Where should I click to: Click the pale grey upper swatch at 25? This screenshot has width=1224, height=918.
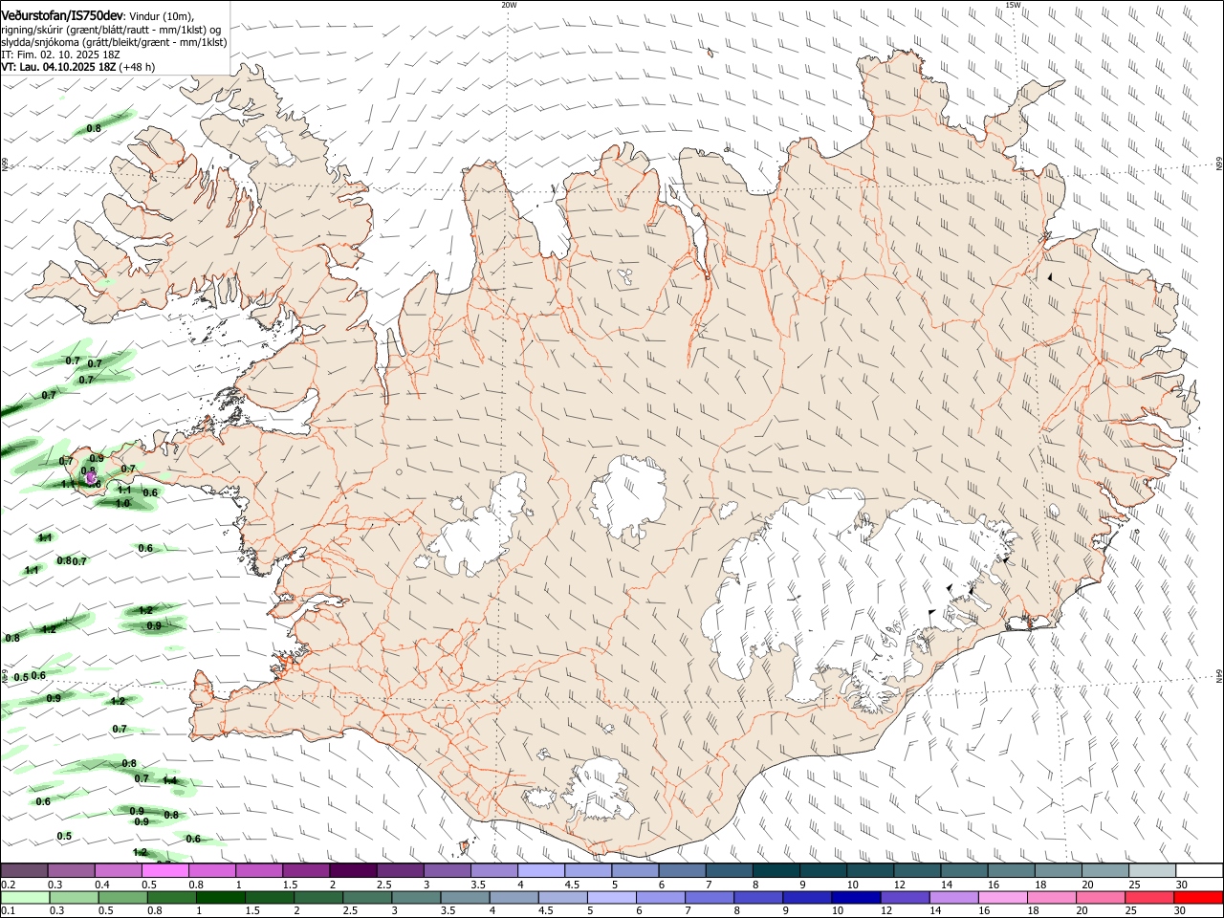click(1151, 870)
